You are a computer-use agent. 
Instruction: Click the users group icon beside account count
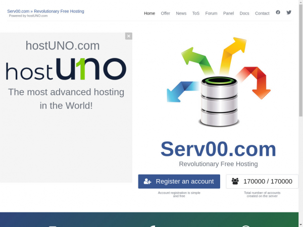(x=235, y=181)
